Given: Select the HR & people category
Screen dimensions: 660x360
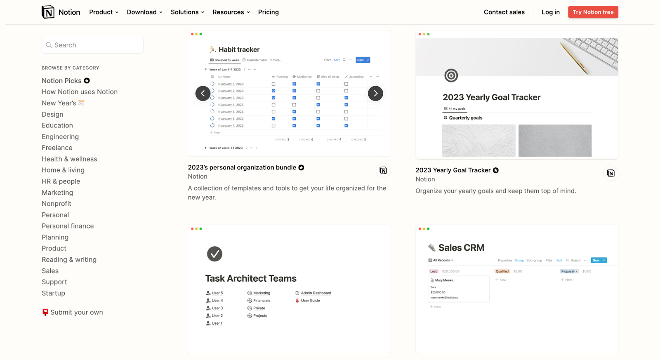Looking at the screenshot, I should coord(61,181).
